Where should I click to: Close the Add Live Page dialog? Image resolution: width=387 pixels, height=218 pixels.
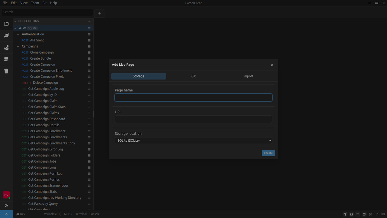tap(272, 65)
